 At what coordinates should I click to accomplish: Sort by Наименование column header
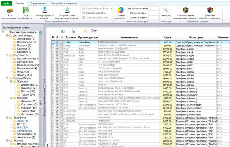pyautogui.click(x=129, y=37)
